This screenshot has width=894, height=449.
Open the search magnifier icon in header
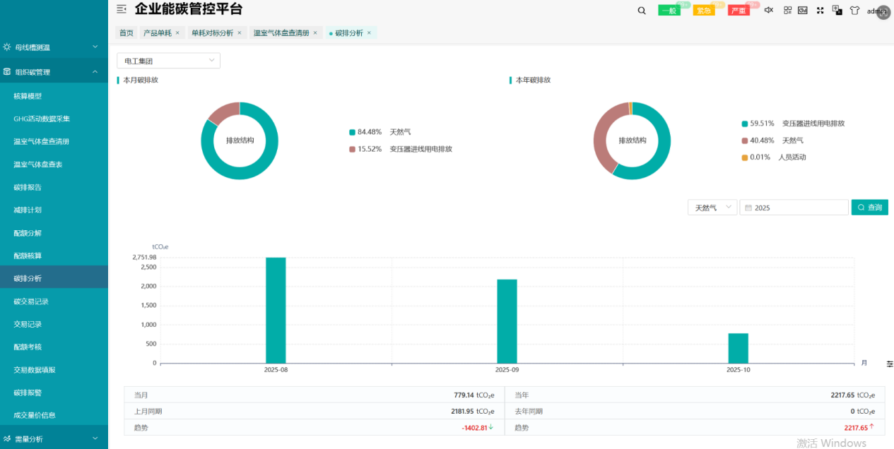(x=642, y=11)
